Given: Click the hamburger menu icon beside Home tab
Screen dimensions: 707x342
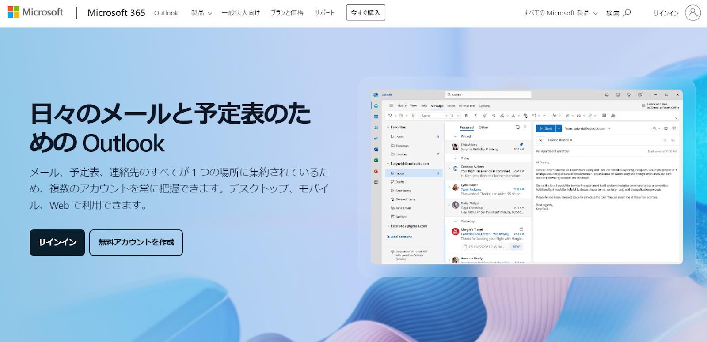Looking at the screenshot, I should coord(391,105).
